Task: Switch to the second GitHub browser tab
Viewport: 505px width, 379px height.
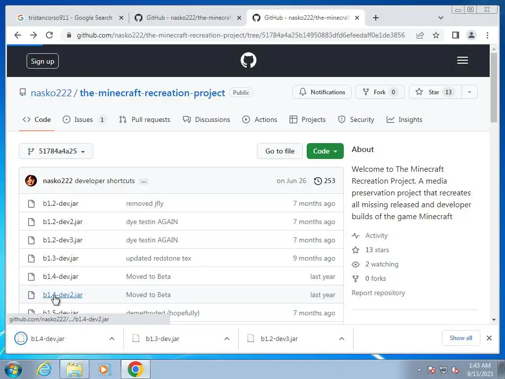Action: click(x=305, y=18)
